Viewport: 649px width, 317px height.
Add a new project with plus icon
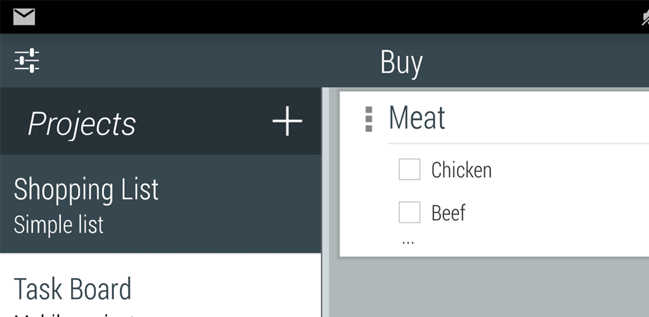click(x=287, y=121)
